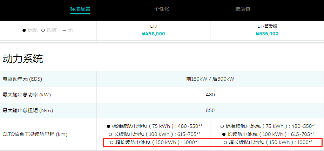Click the 动力系统 section heading
The image size is (324, 151).
point(23,59)
